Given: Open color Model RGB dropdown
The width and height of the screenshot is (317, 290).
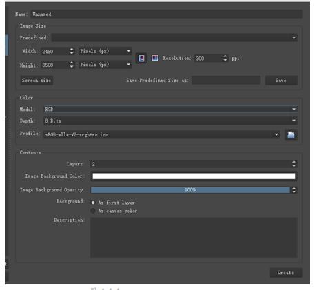Looking at the screenshot, I should point(170,110).
